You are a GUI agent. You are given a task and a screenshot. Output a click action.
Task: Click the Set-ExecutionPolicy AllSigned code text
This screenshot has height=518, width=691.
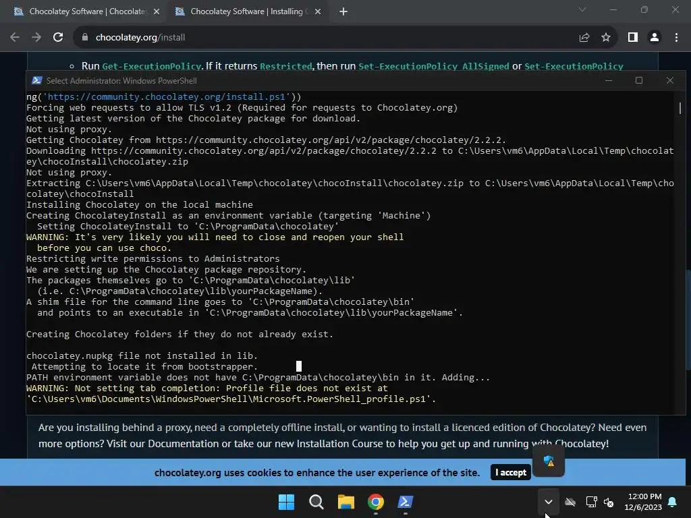[x=434, y=66]
